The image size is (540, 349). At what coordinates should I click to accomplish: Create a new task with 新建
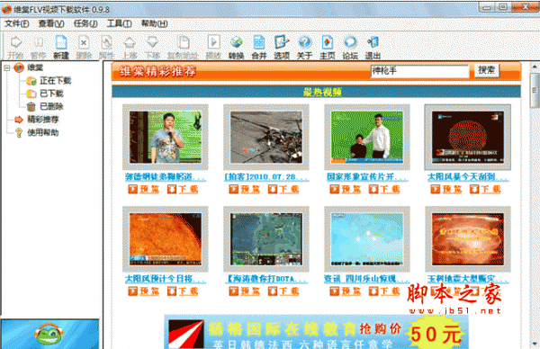click(x=61, y=47)
